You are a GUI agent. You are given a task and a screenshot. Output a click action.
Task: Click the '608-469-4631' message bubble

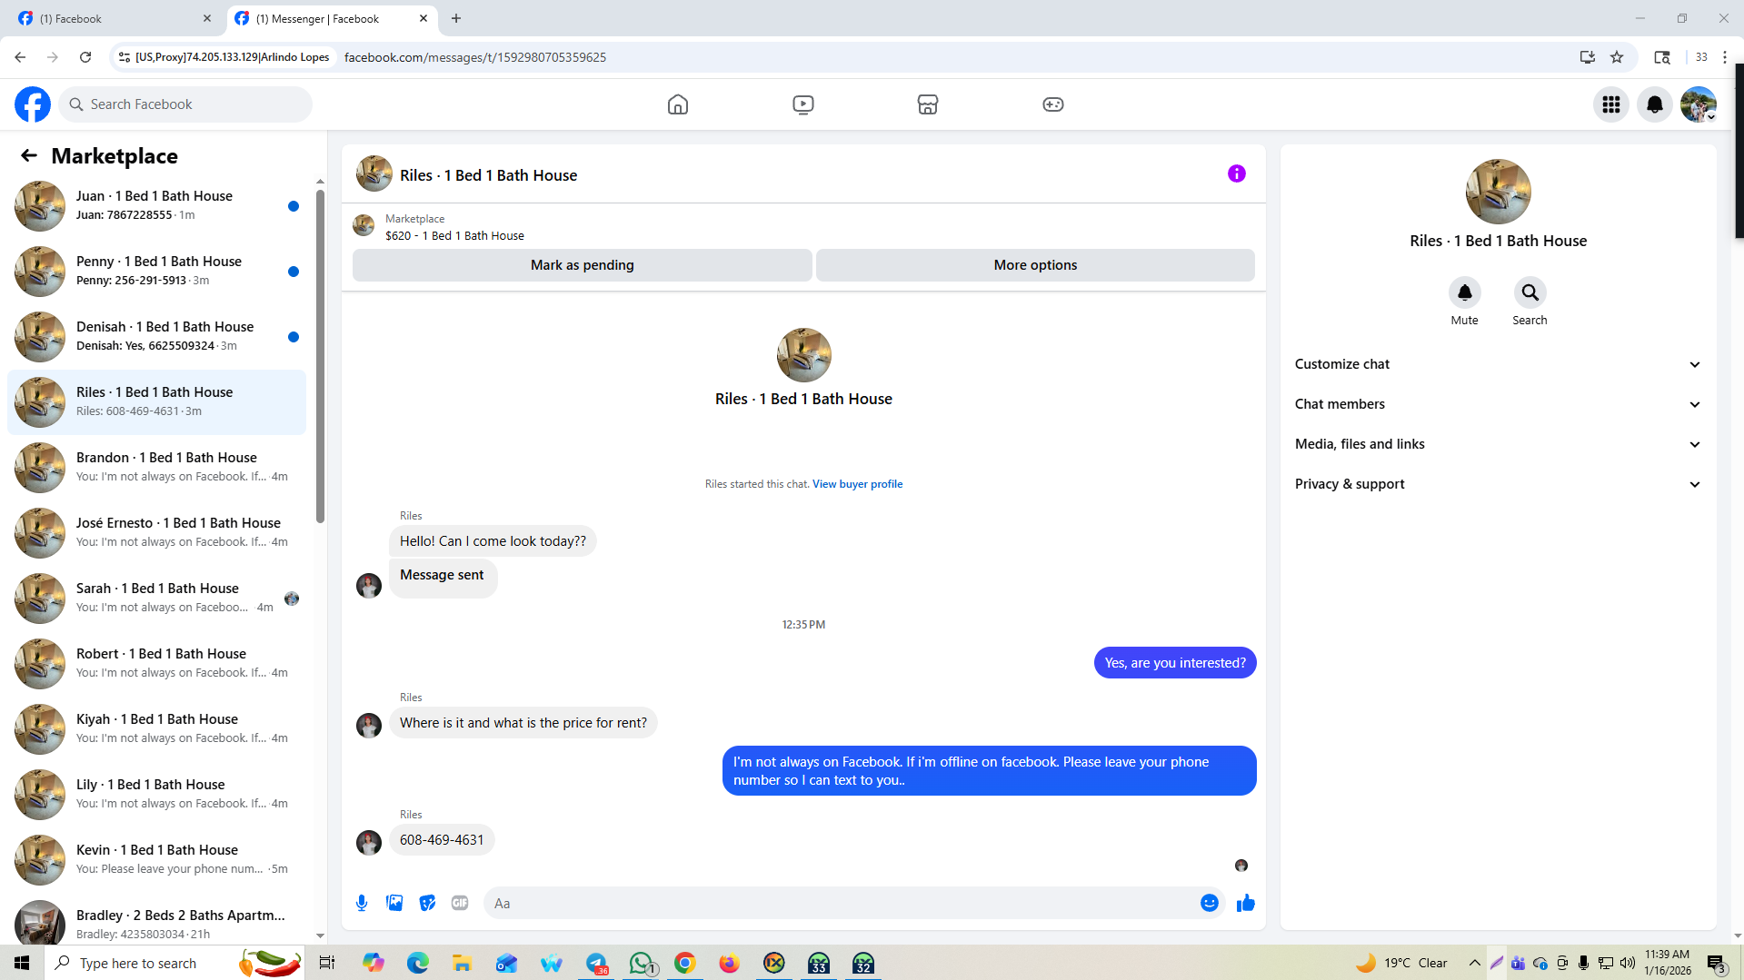[442, 840]
